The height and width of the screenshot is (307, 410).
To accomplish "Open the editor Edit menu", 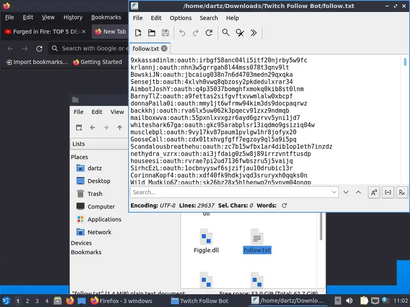I will [156, 18].
